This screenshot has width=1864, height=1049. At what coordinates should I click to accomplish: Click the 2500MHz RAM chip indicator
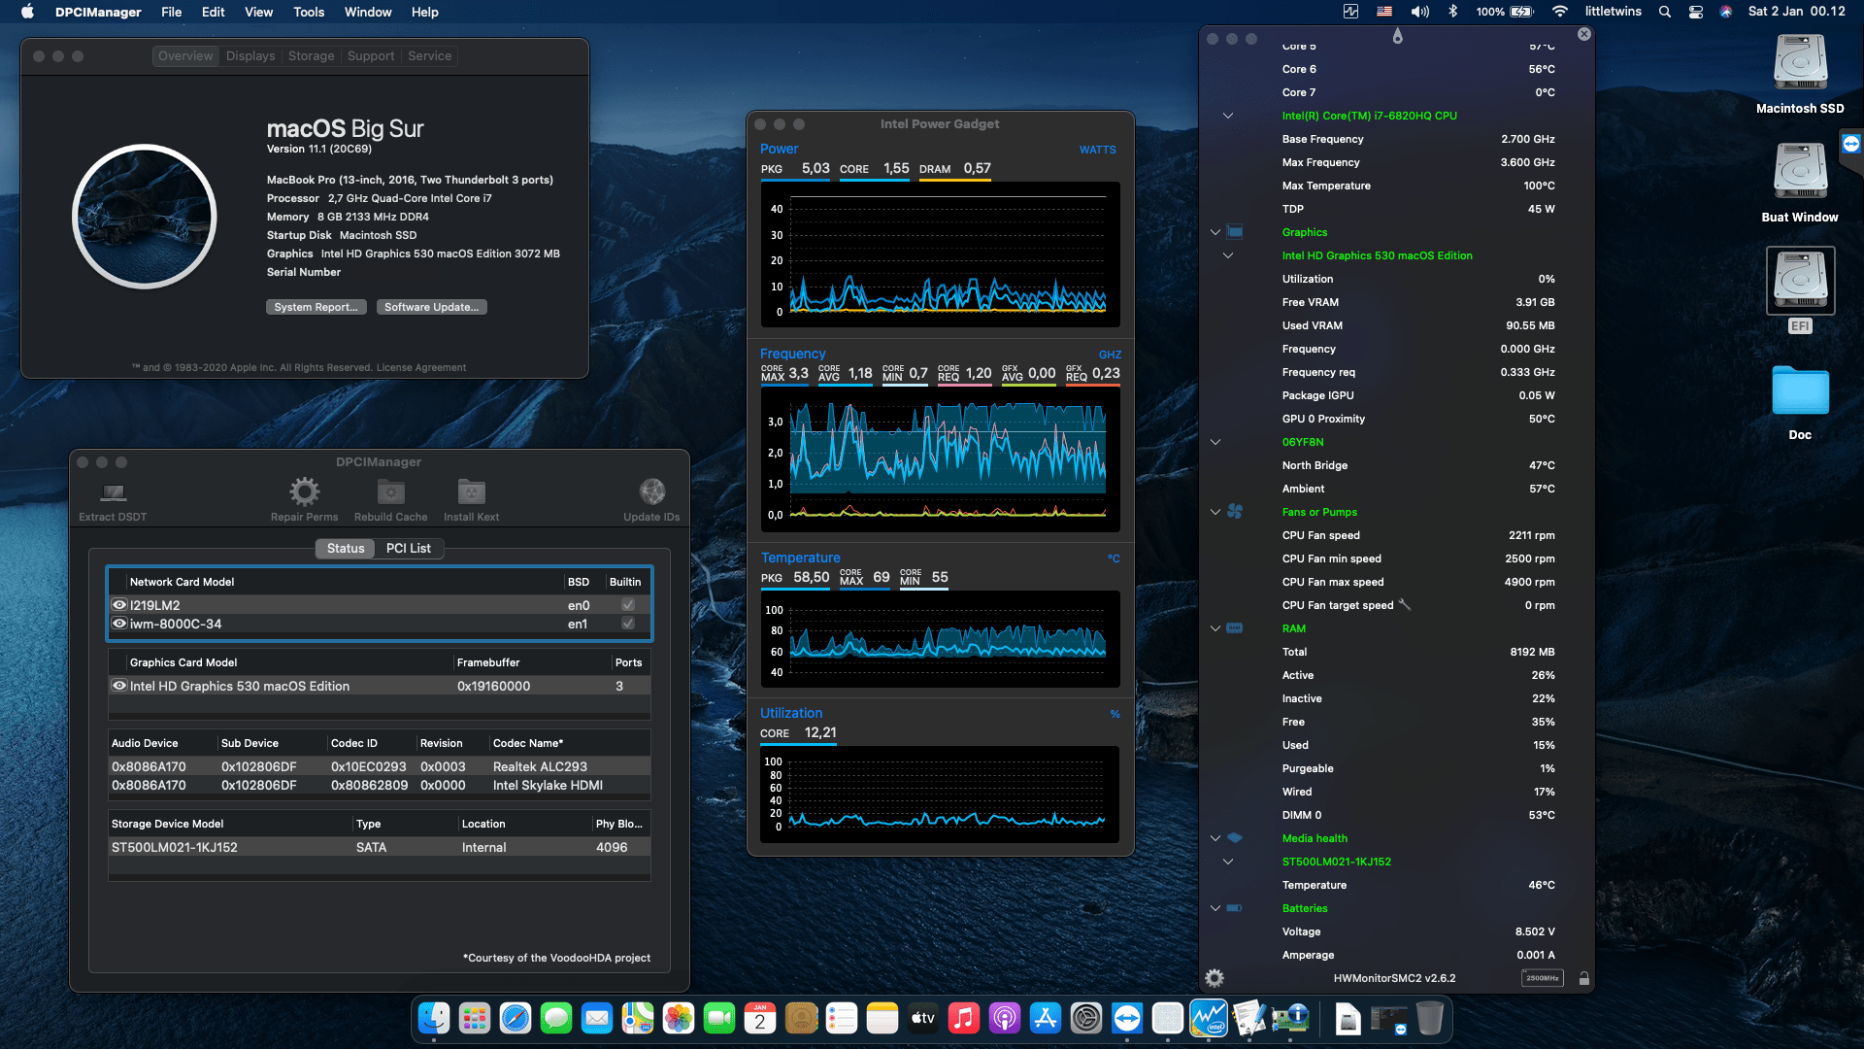pyautogui.click(x=1543, y=978)
